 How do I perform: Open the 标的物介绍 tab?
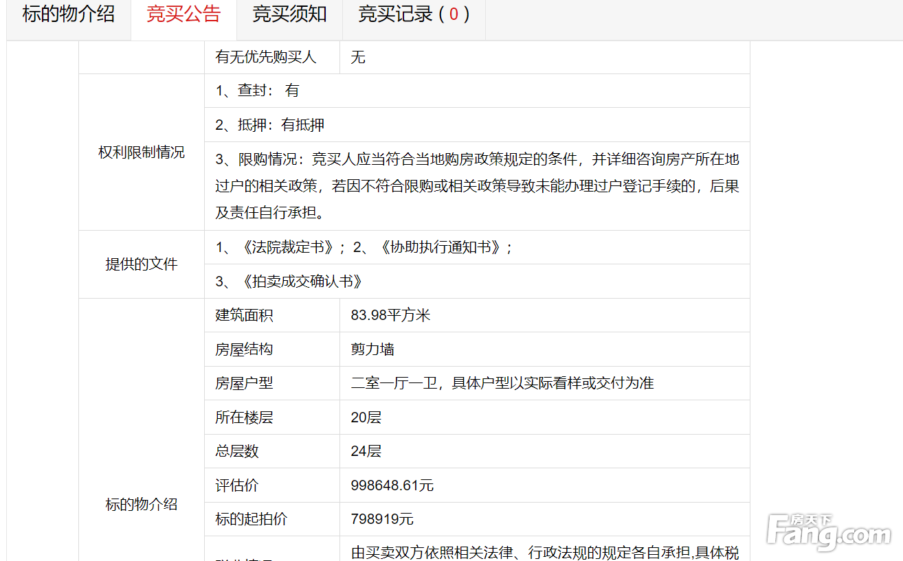point(69,14)
